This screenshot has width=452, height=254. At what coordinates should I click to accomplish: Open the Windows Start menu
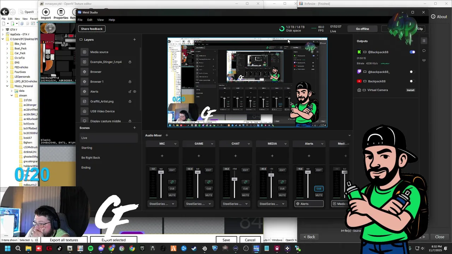click(7, 249)
